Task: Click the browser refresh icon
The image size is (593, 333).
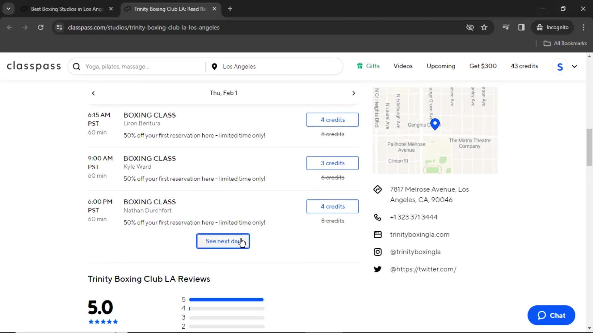Action: click(x=40, y=27)
